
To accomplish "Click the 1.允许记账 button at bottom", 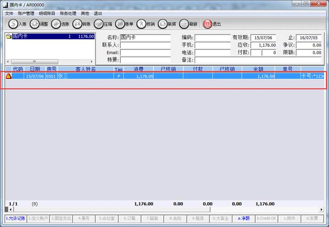I will coord(16,218).
